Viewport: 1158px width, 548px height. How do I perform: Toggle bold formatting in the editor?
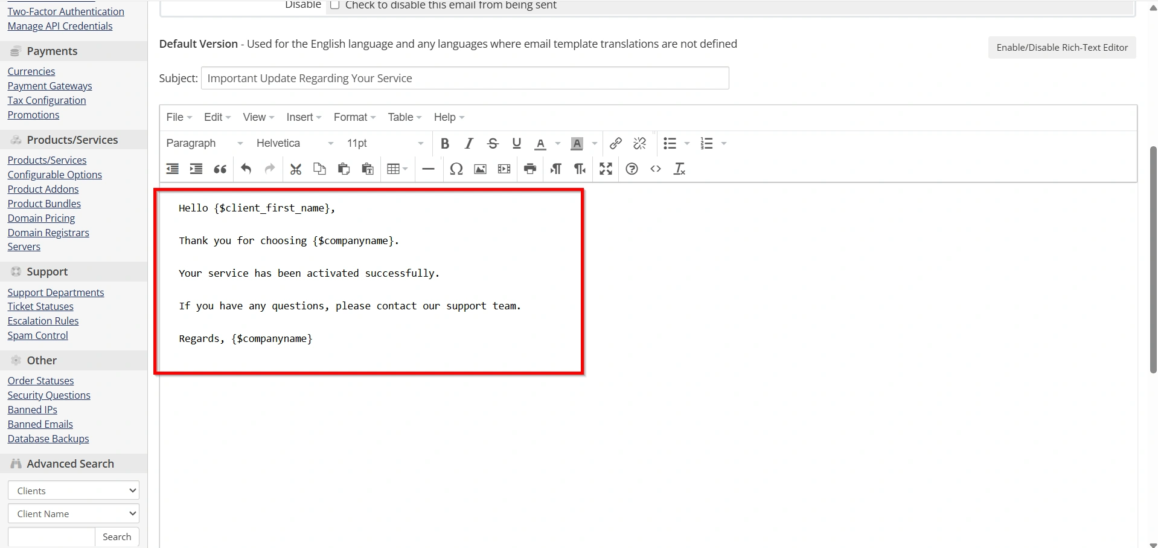point(445,143)
